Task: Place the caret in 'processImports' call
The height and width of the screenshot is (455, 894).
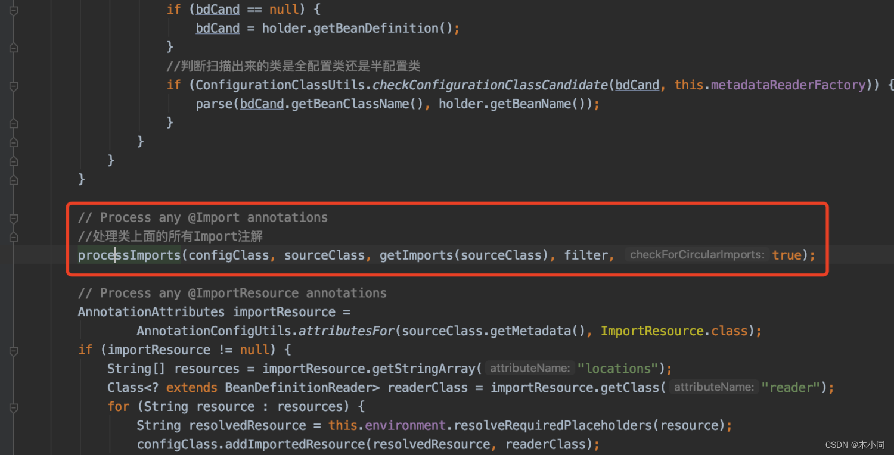Action: pyautogui.click(x=129, y=255)
